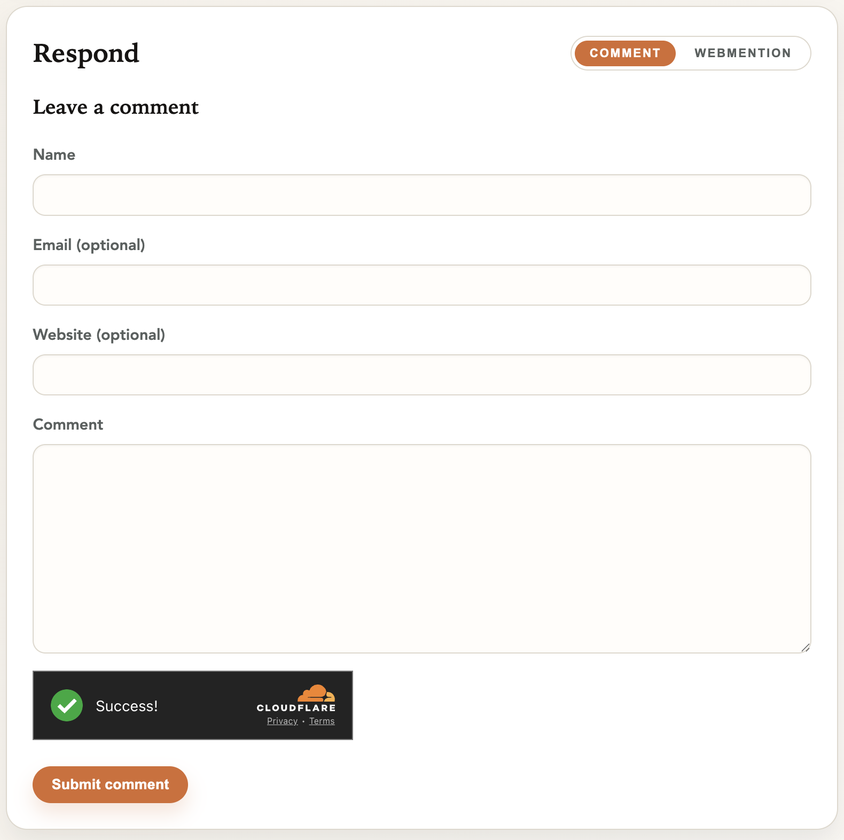Click the CLOUDFLARE wordmark text
Viewport: 844px width, 840px height.
[295, 707]
